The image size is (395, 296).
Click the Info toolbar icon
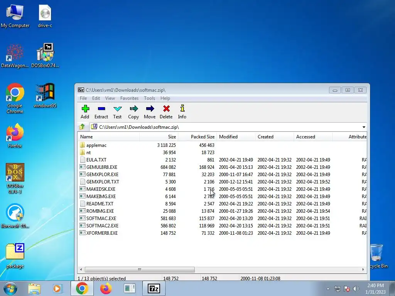(x=182, y=108)
